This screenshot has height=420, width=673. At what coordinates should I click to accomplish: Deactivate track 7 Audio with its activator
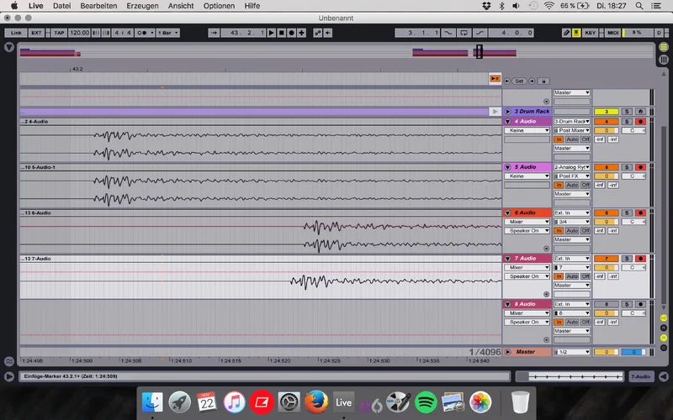[606, 258]
